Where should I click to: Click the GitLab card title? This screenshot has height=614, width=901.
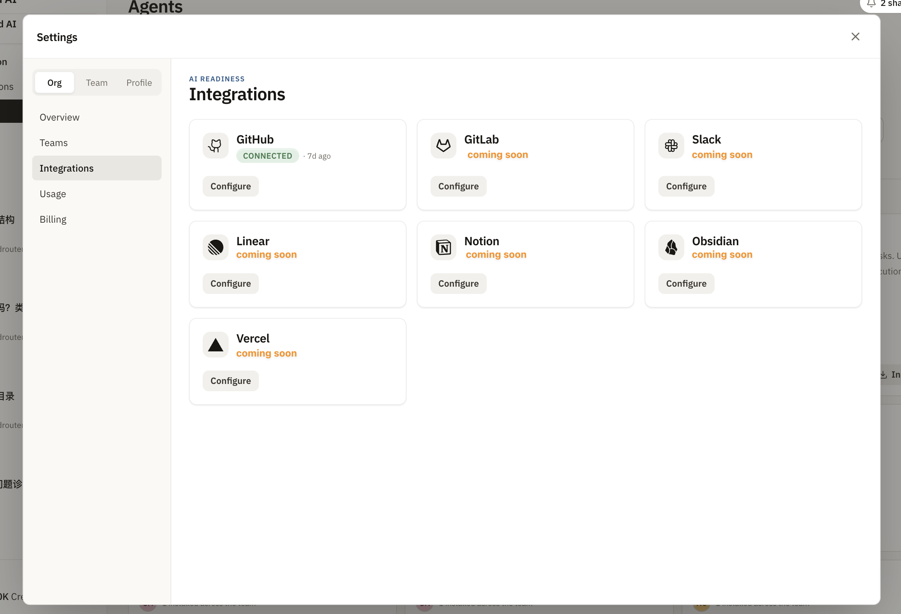[482, 139]
